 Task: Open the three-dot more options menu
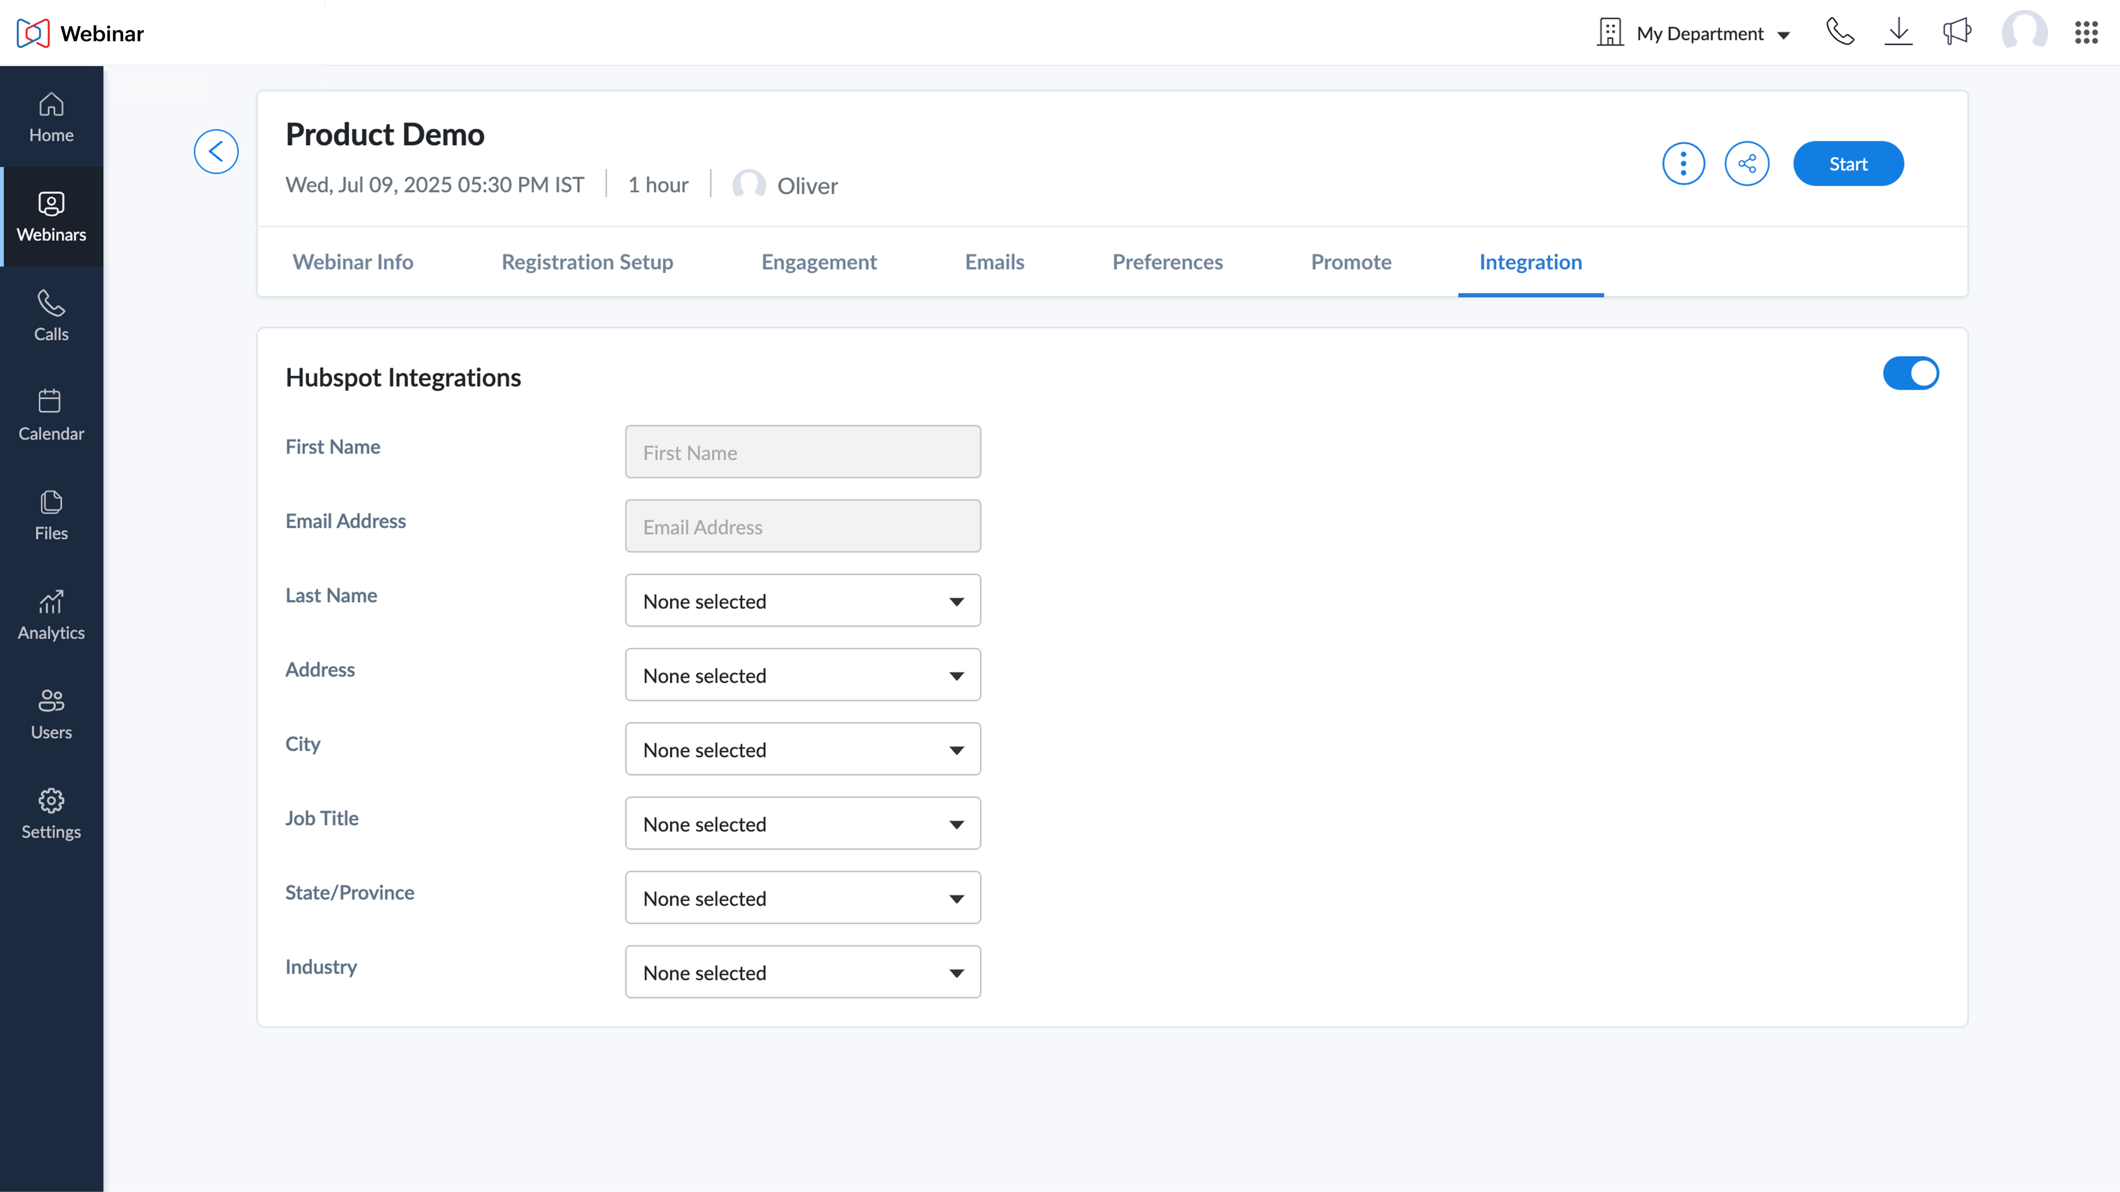pos(1683,164)
